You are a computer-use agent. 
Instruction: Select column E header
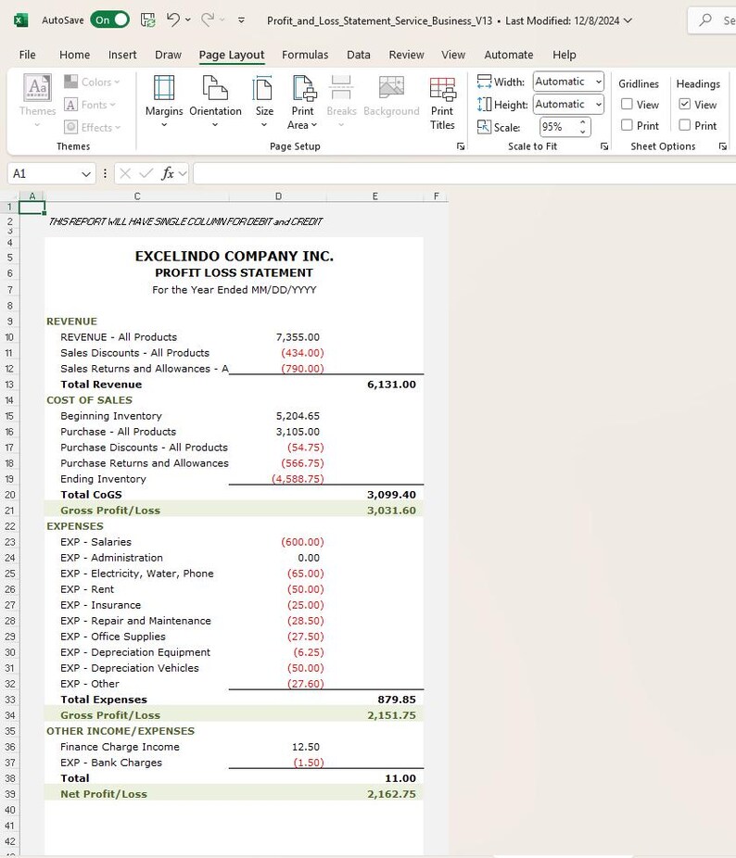coord(375,196)
